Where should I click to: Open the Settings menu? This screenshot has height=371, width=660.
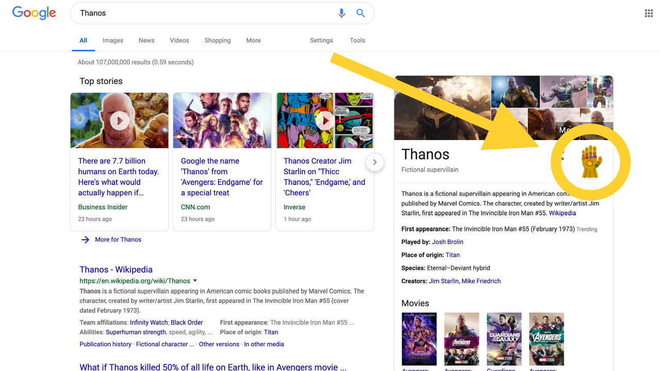[321, 40]
